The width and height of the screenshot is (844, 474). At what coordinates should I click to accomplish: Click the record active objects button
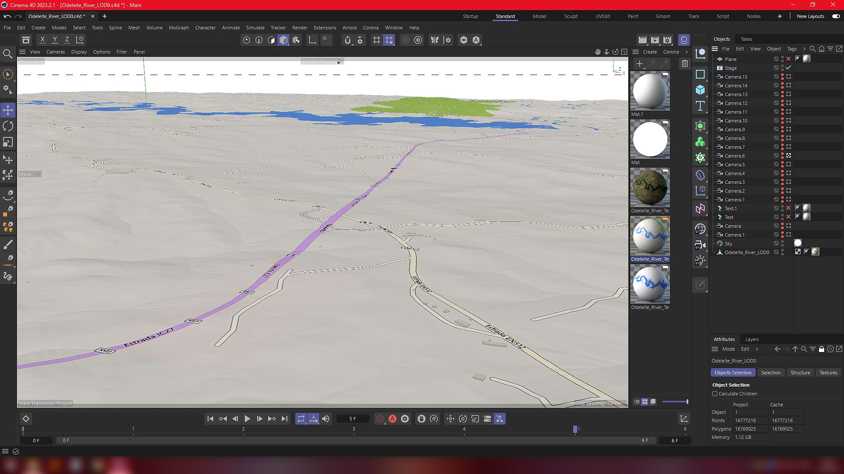(x=380, y=419)
